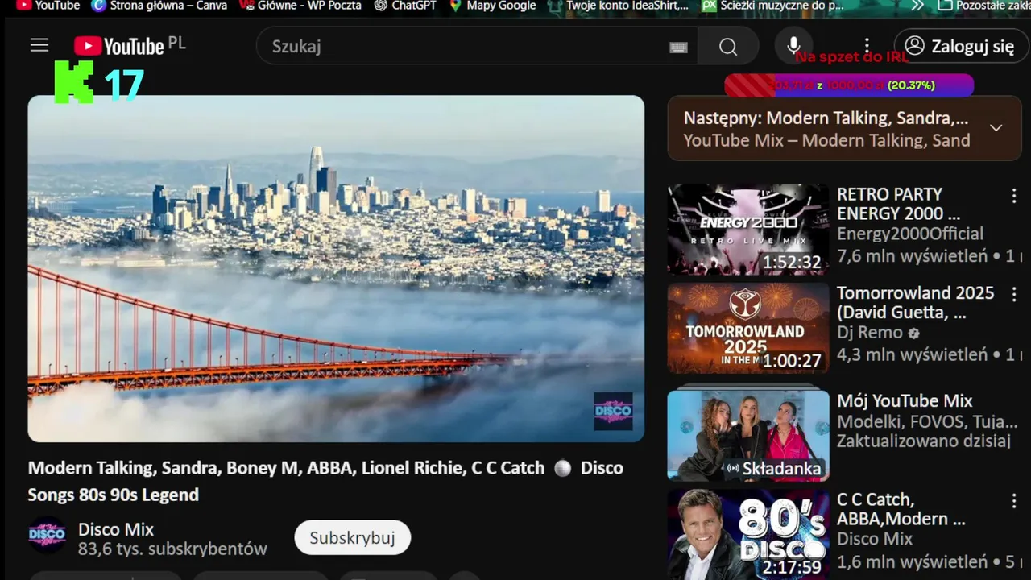Open Strona główna – Canva bookmark
The width and height of the screenshot is (1031, 580).
[159, 6]
